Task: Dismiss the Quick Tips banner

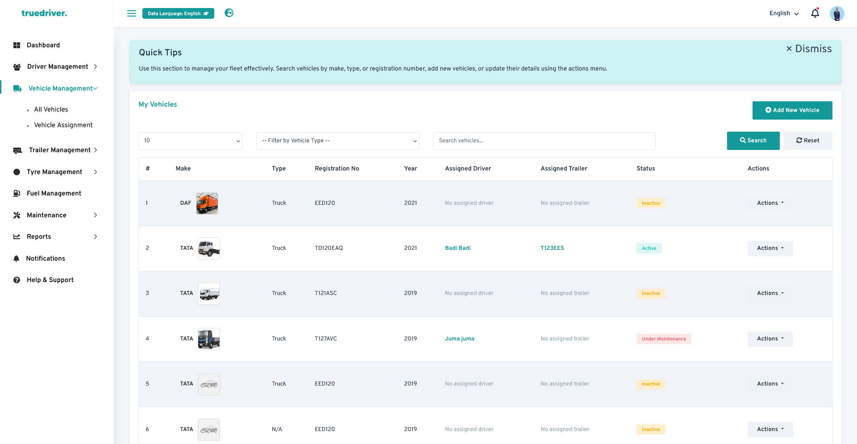Action: click(808, 49)
